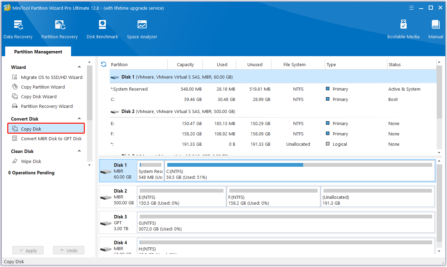Click the Partition Recovery Wizard icon

(15, 106)
